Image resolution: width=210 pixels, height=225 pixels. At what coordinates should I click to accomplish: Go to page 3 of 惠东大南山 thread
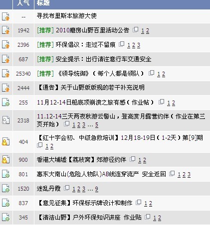189,175
